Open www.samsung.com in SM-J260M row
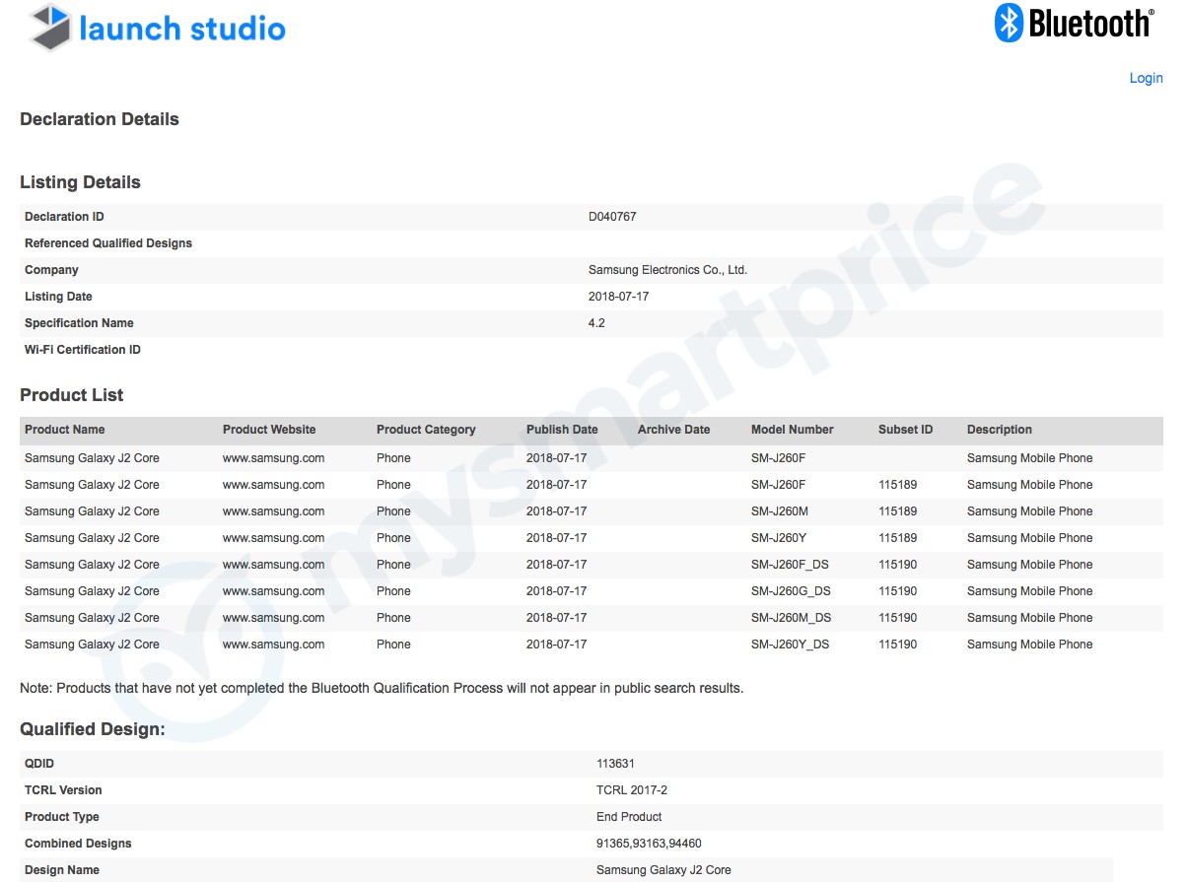Viewport: 1187px width, 882px height. coord(273,511)
